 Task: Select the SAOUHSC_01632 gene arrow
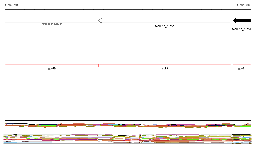click(x=52, y=21)
